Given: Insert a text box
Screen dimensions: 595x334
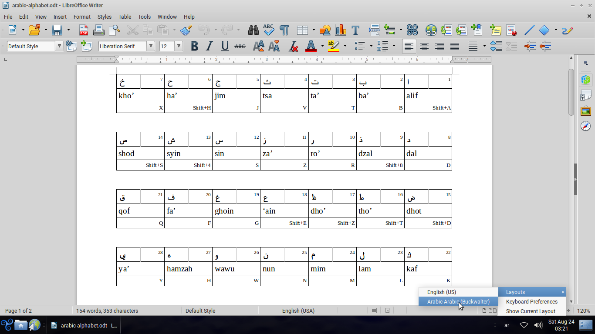Looking at the screenshot, I should click(x=355, y=30).
